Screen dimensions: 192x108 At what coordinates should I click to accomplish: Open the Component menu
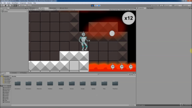click(x=23, y=3)
